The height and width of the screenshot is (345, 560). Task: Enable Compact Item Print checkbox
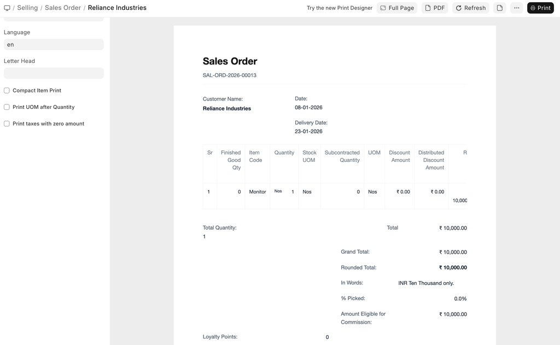[7, 91]
